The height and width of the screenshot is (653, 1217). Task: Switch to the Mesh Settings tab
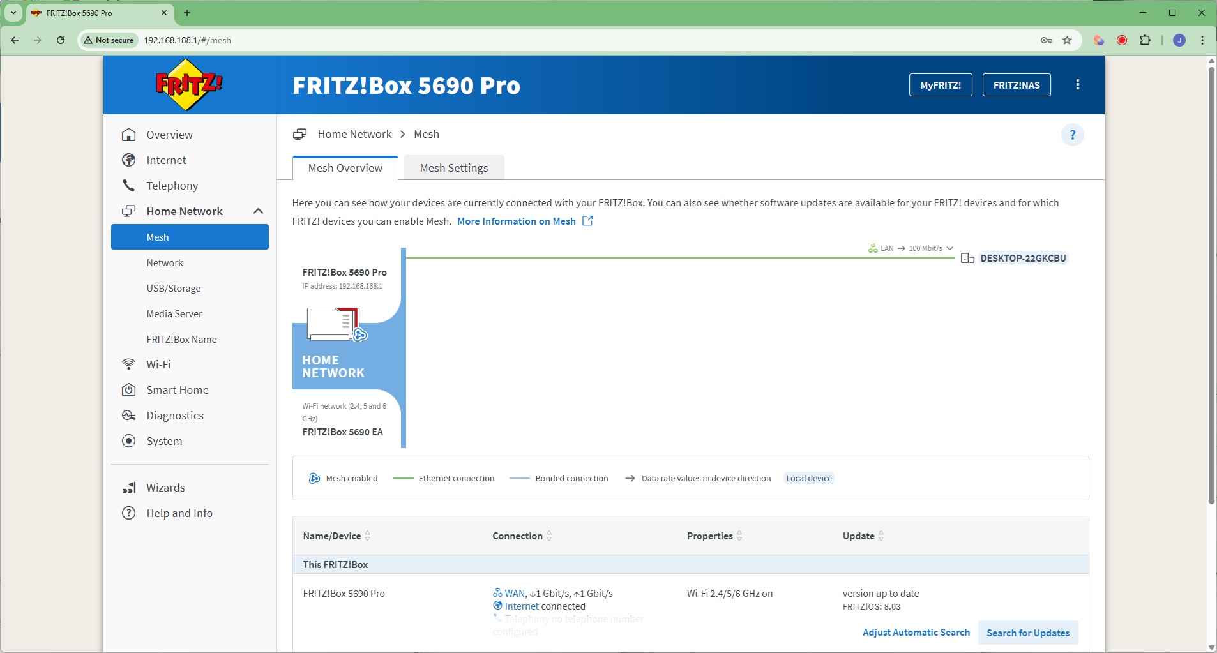454,168
